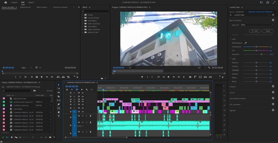
Task: Add a marker in the timeline
Action: tap(82, 90)
